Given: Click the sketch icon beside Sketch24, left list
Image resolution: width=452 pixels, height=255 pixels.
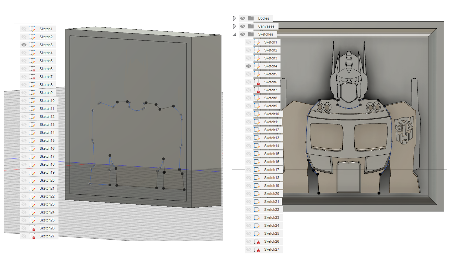Looking at the screenshot, I should click(32, 212).
